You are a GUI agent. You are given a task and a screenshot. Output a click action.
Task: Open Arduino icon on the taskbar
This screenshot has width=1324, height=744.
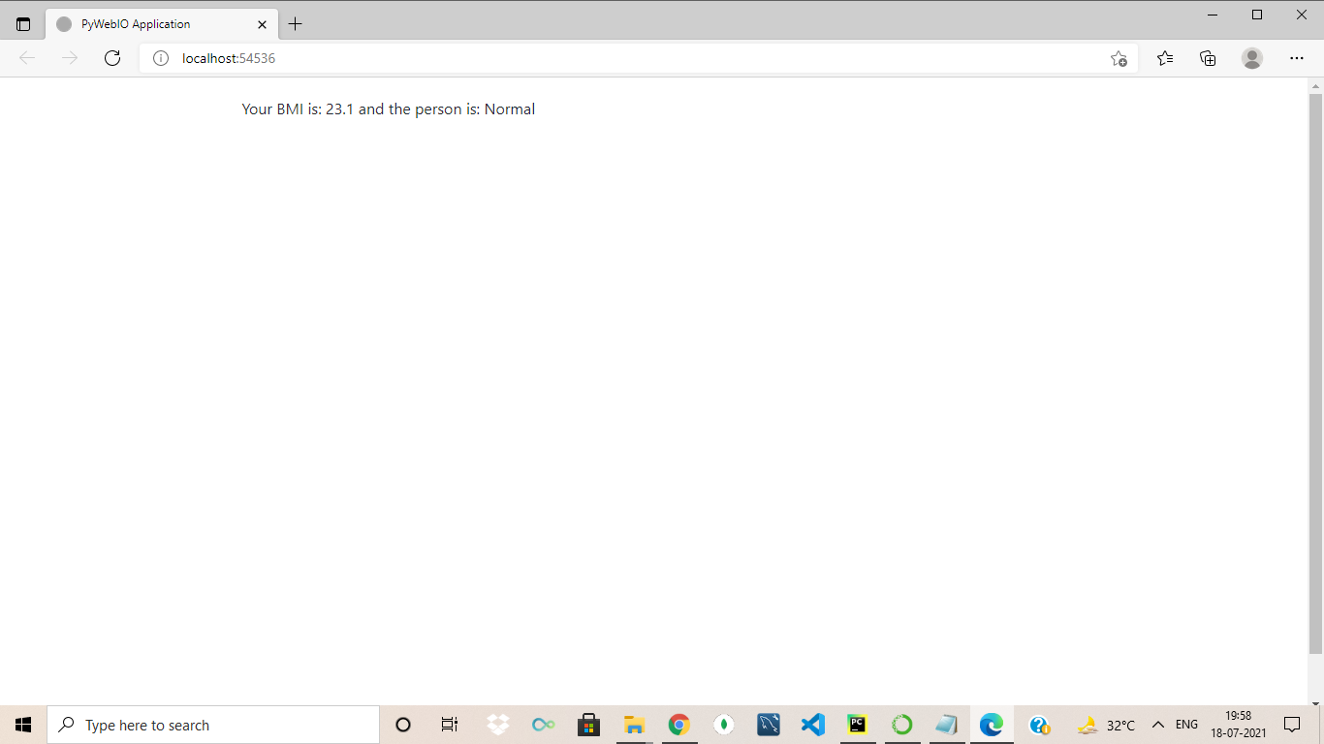[x=544, y=725]
